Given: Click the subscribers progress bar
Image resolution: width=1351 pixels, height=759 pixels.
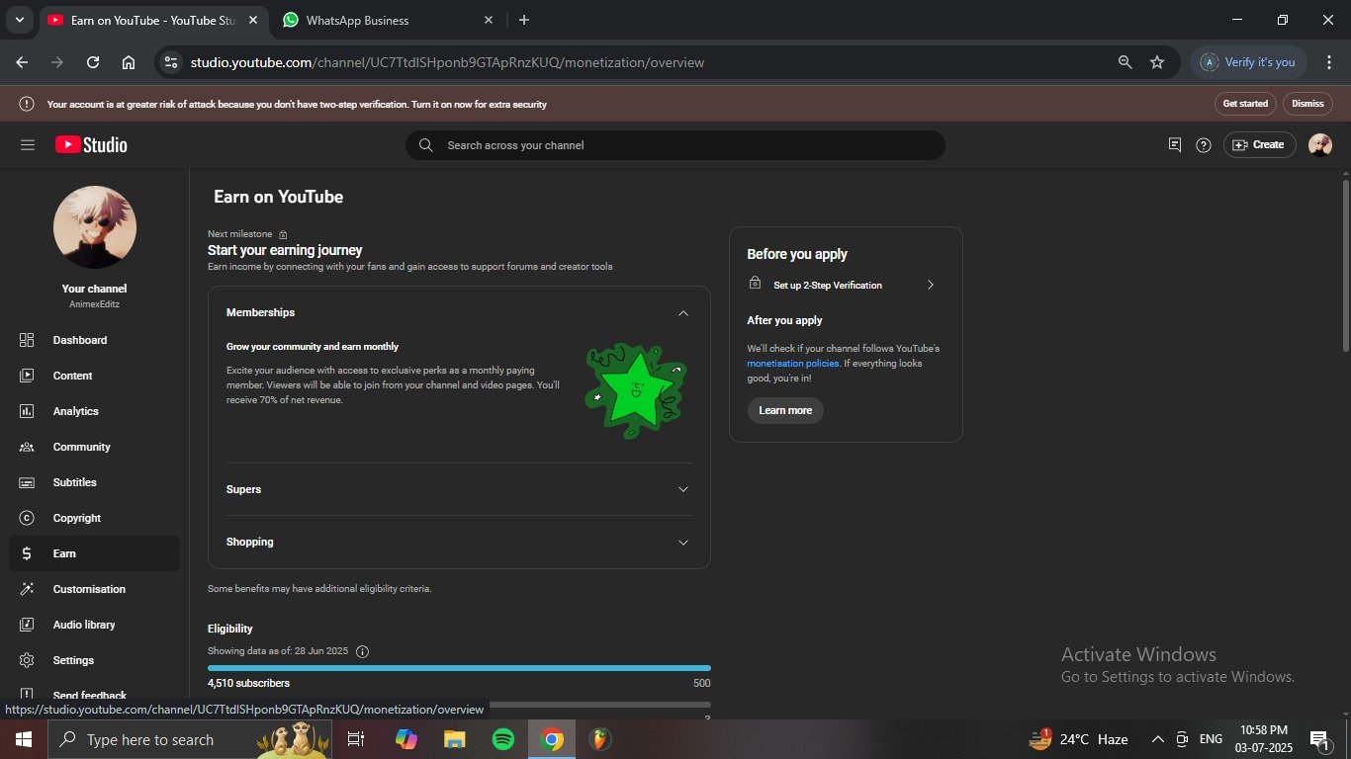Looking at the screenshot, I should point(459,668).
